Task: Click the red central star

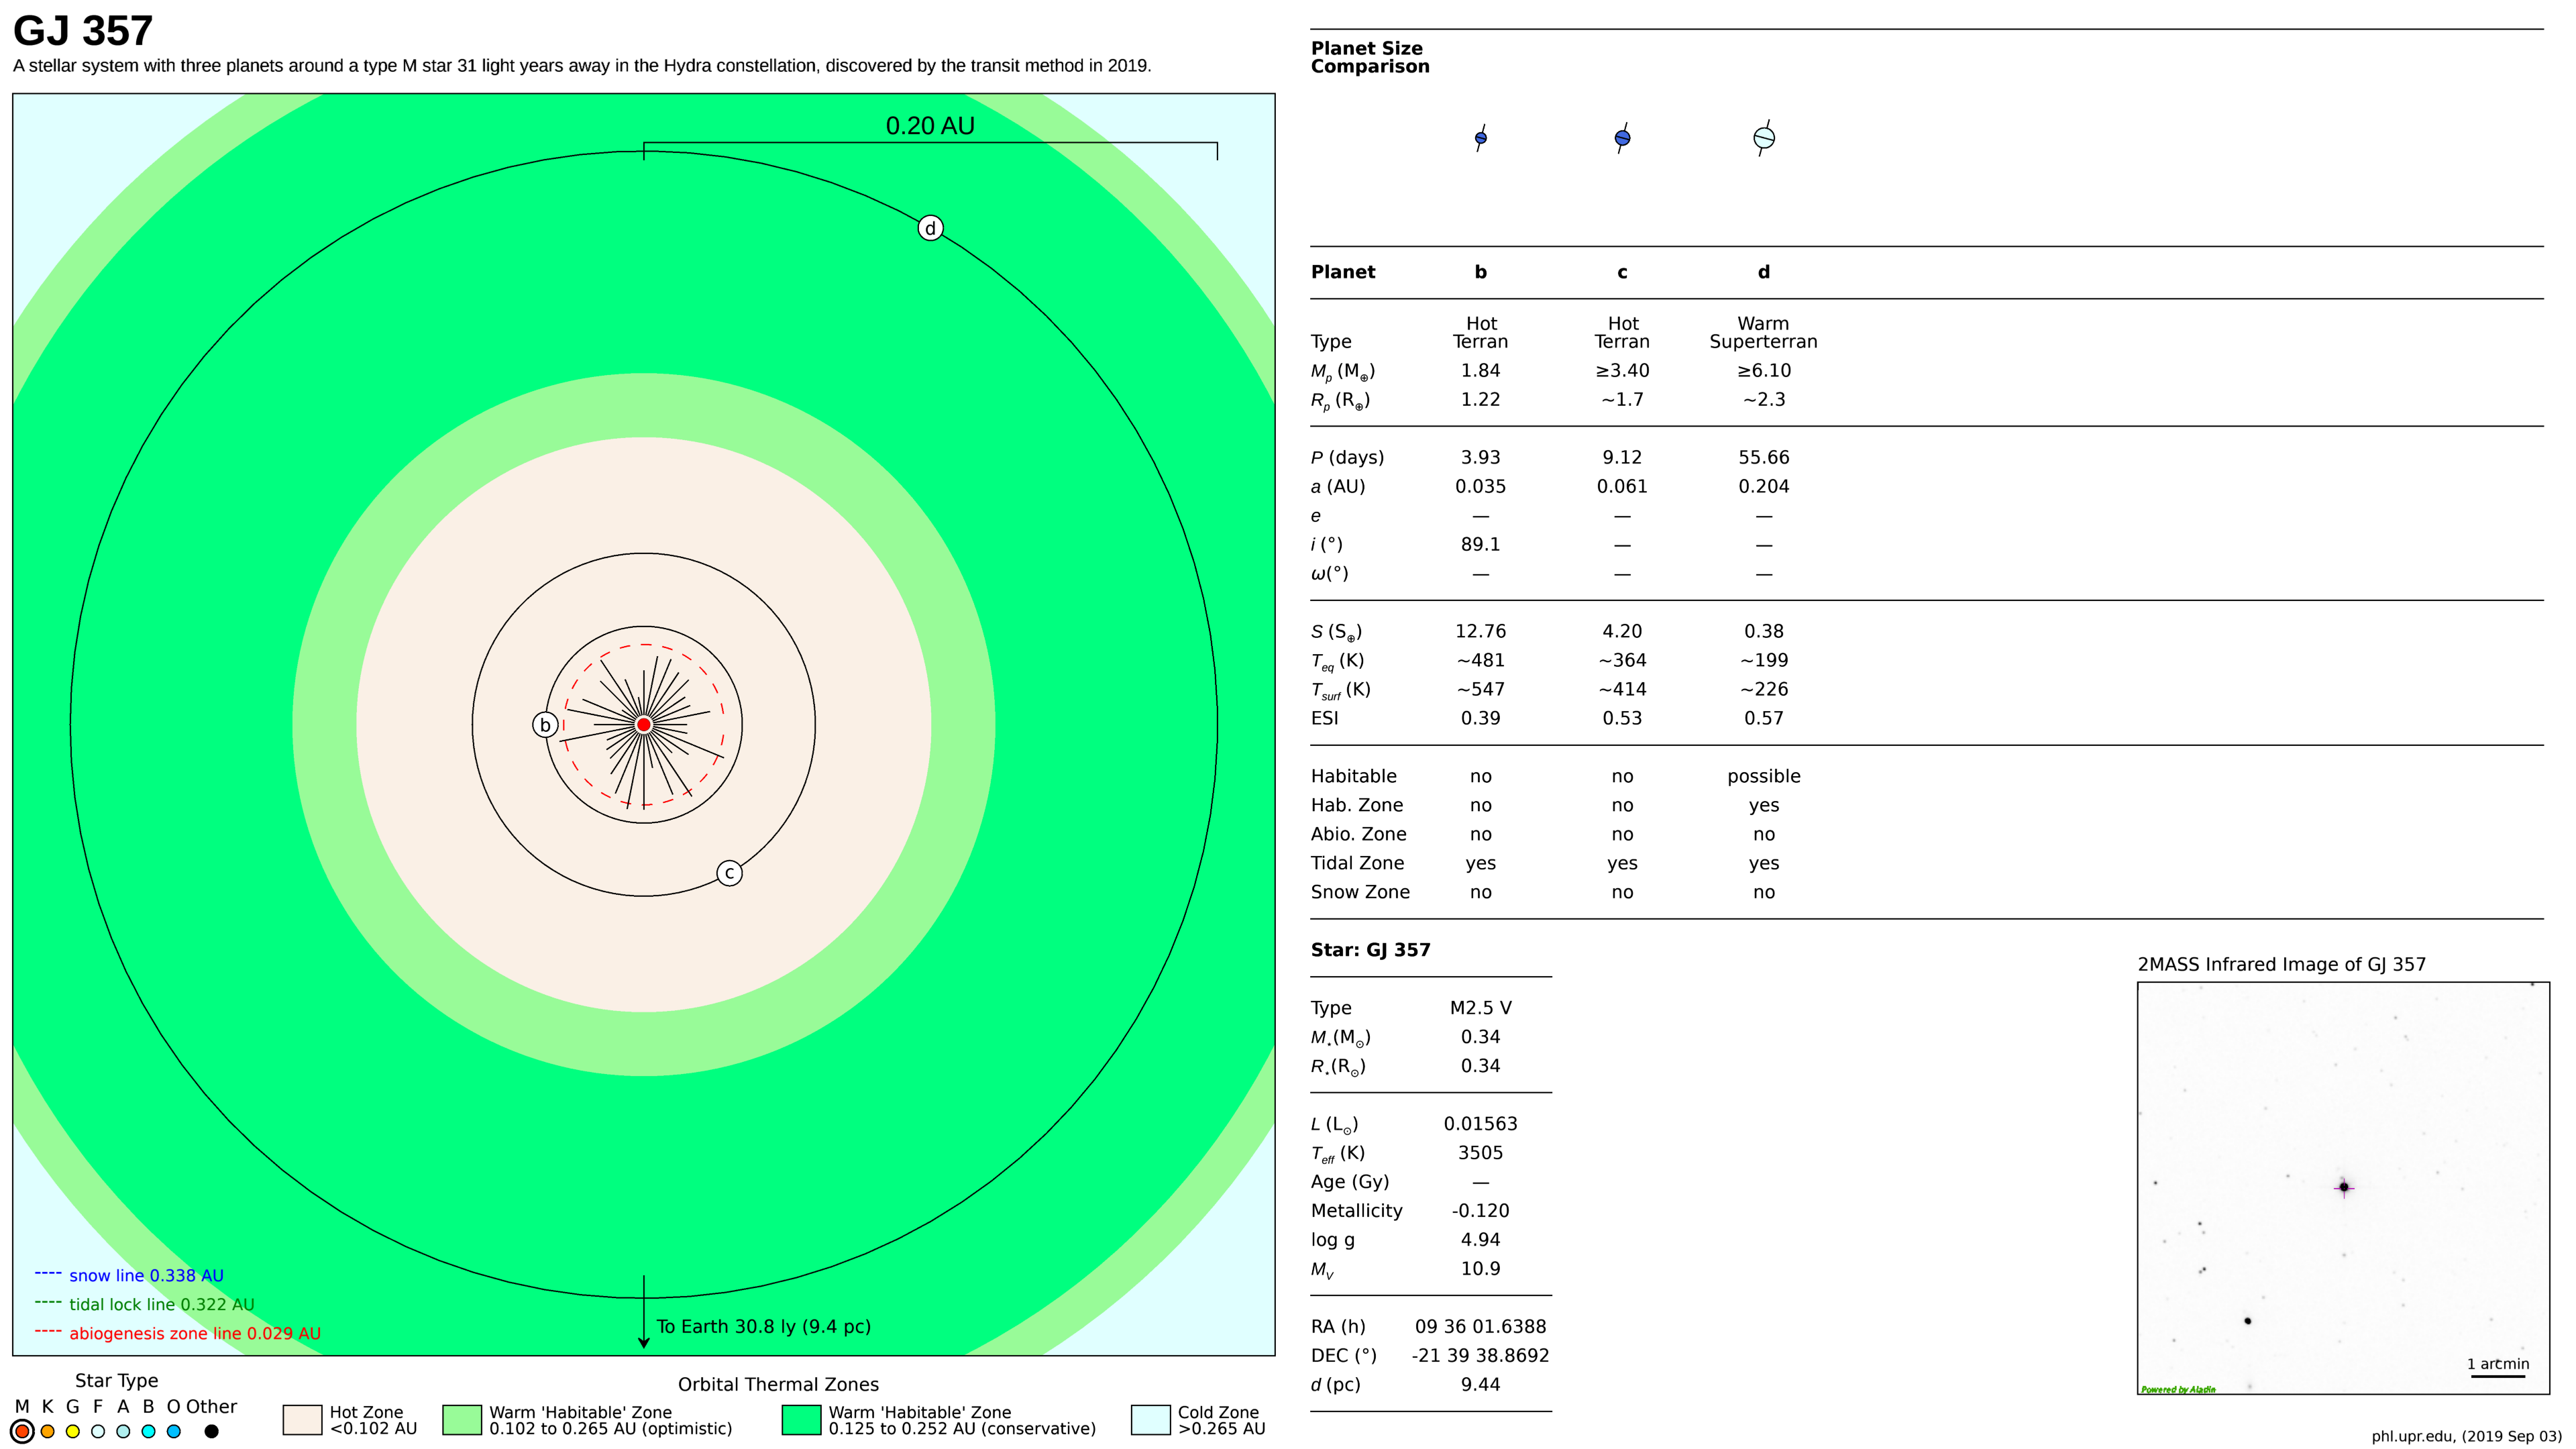Action: coord(644,724)
